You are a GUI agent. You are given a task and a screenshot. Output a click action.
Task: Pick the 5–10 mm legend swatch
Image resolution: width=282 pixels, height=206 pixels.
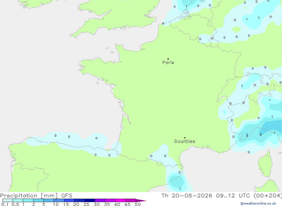49,200
